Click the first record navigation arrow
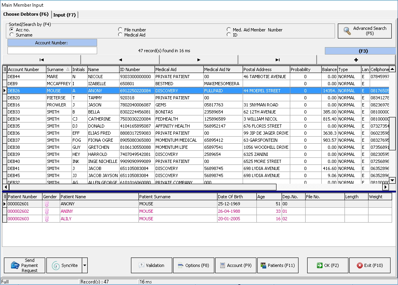This screenshot has height=285, width=398. pos(41,60)
